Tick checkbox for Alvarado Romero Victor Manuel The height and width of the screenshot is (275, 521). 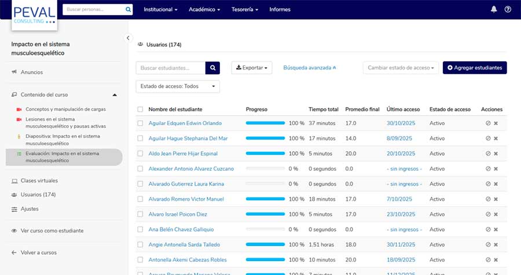click(x=140, y=199)
